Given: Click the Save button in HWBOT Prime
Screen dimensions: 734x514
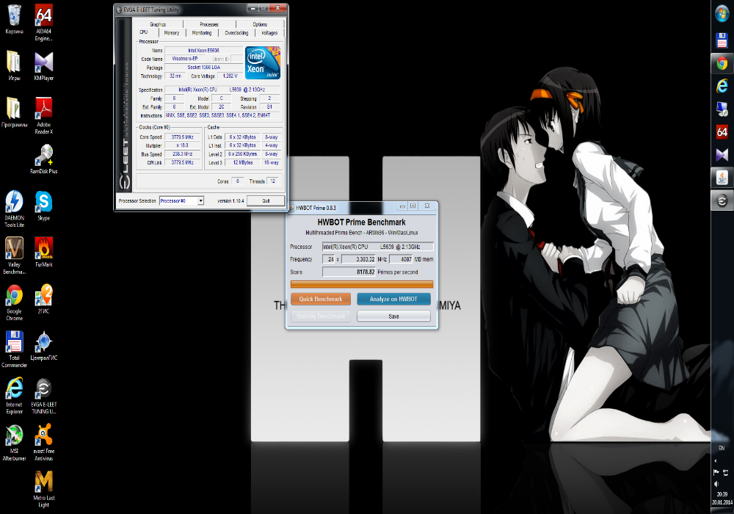Looking at the screenshot, I should 393,316.
